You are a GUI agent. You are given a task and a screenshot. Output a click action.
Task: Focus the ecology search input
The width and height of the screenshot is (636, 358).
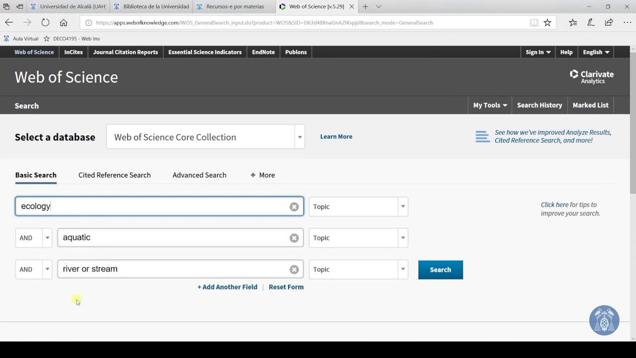click(159, 206)
